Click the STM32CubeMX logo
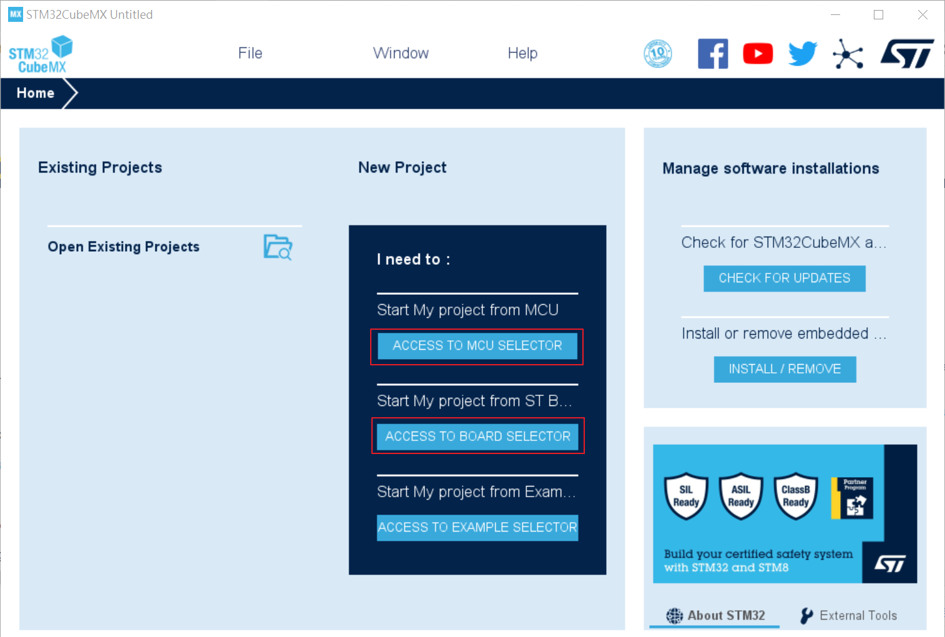The image size is (945, 637). [41, 54]
